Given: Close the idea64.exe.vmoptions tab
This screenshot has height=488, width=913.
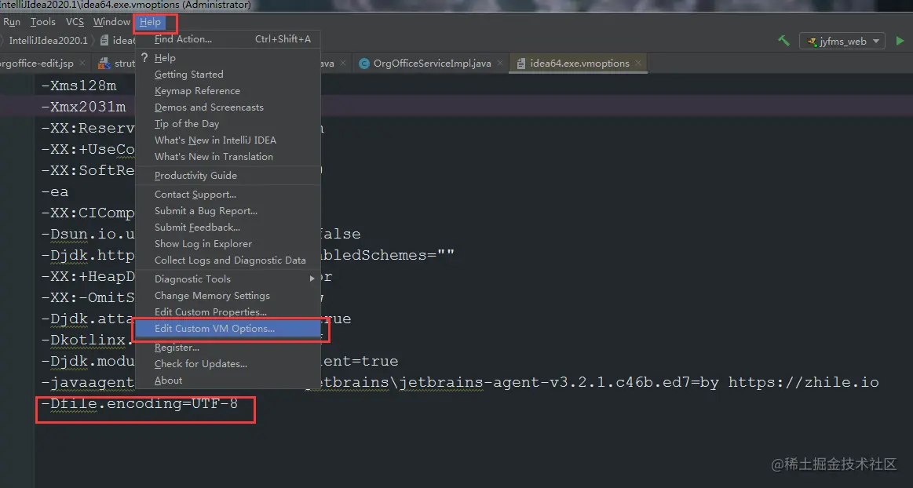Looking at the screenshot, I should [x=638, y=63].
